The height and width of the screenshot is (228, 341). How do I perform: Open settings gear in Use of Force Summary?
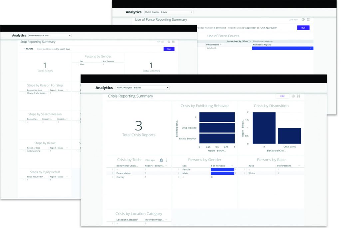(303, 20)
